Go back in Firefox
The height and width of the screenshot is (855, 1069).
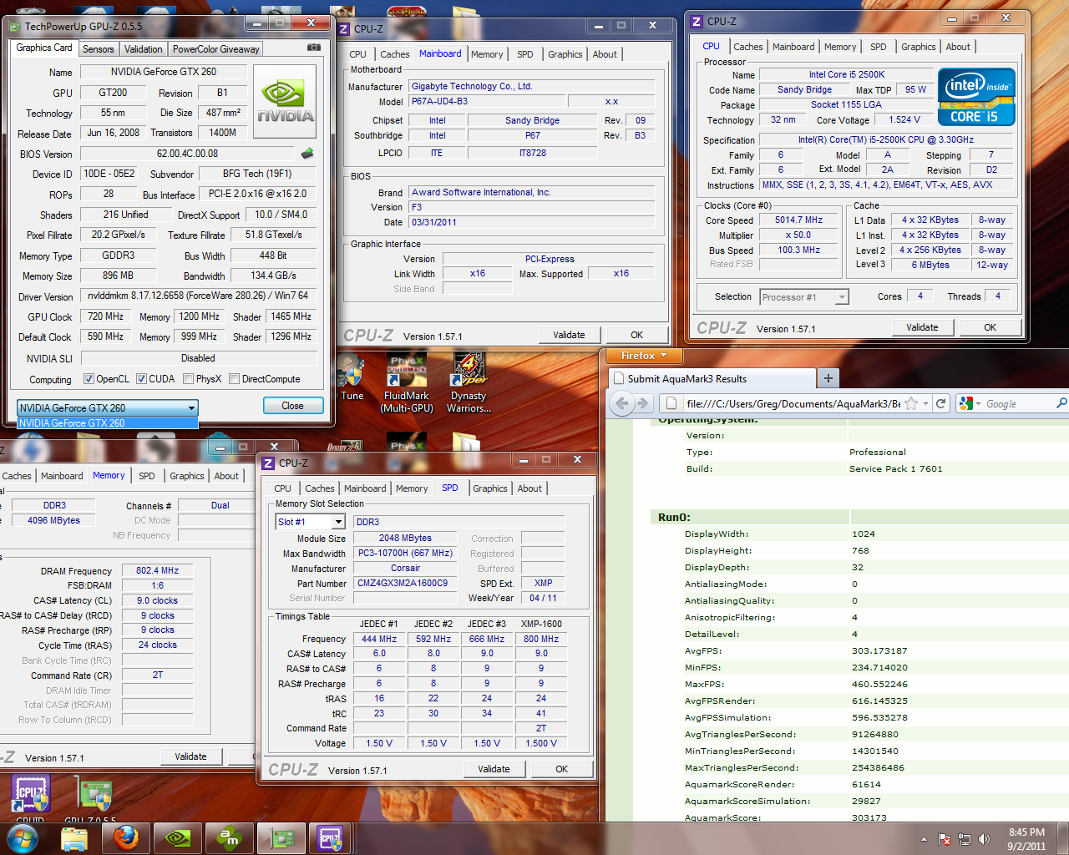(x=621, y=403)
